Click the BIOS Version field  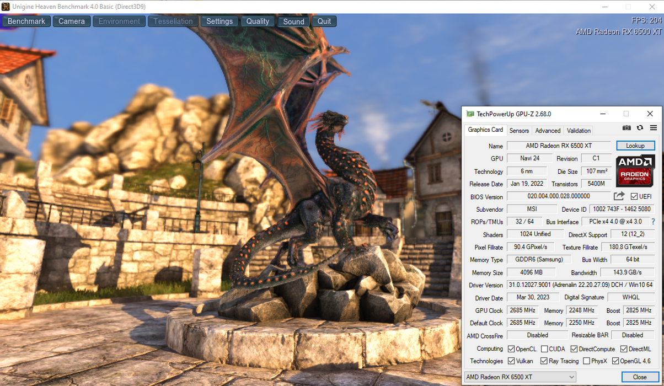pyautogui.click(x=558, y=196)
